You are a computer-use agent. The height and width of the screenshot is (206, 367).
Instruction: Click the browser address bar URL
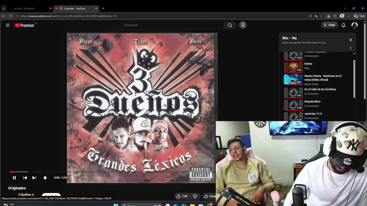pyautogui.click(x=69, y=16)
